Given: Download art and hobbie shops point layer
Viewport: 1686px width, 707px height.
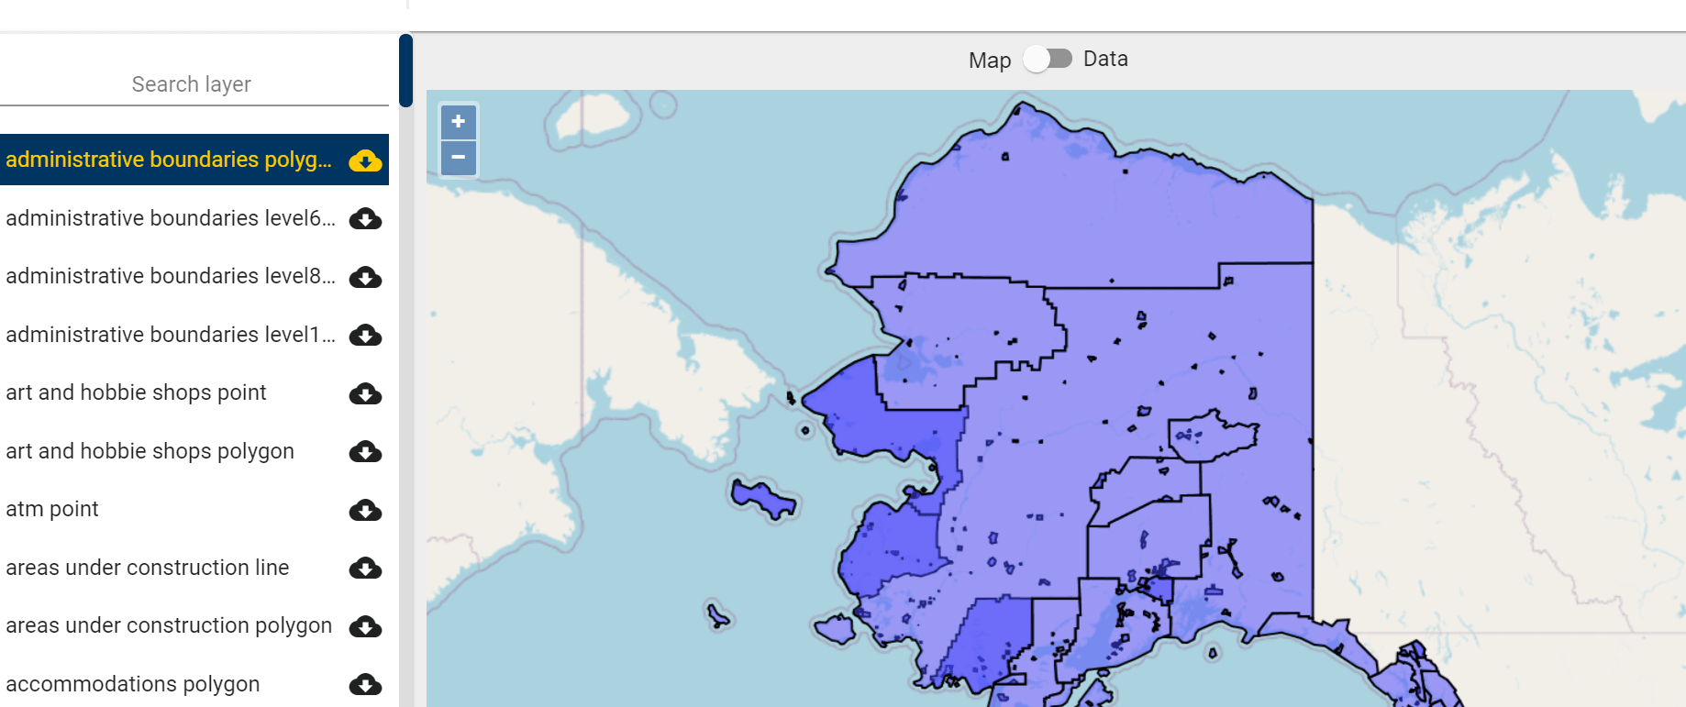Looking at the screenshot, I should click(x=365, y=393).
